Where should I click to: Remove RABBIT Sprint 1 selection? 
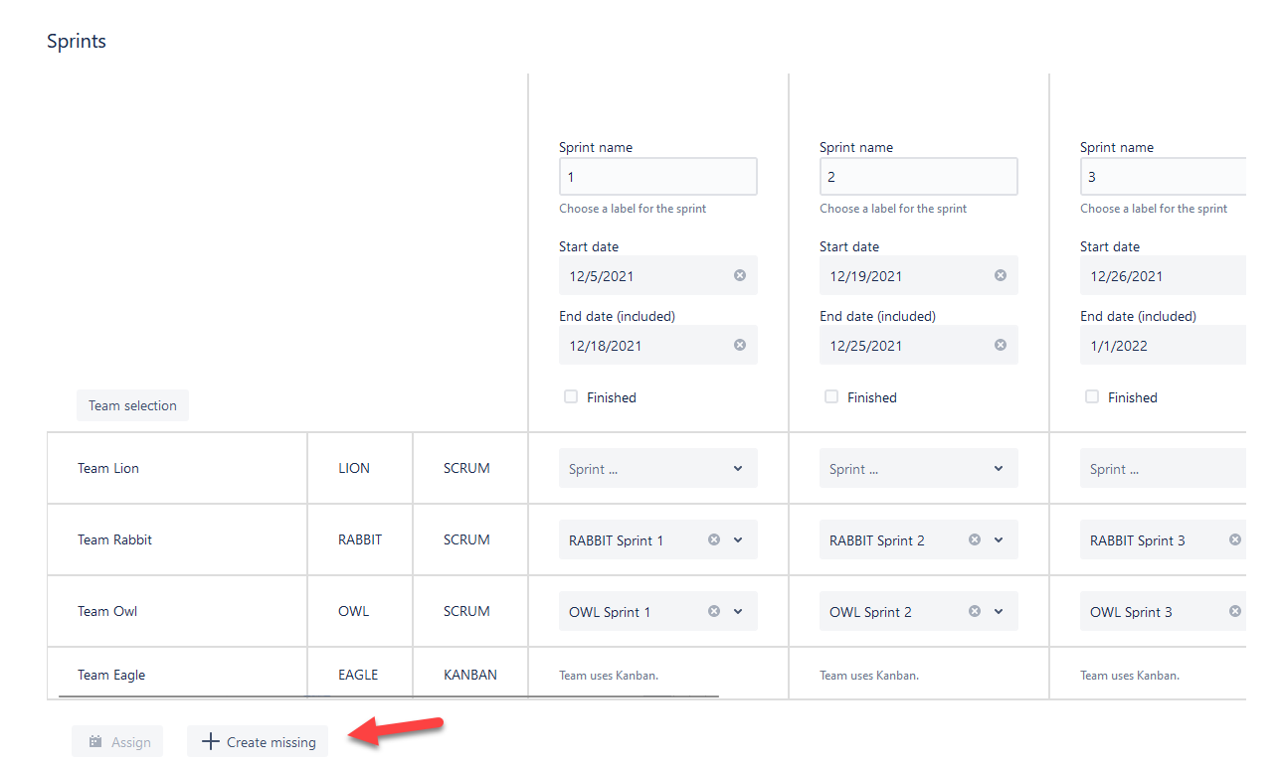click(x=714, y=539)
